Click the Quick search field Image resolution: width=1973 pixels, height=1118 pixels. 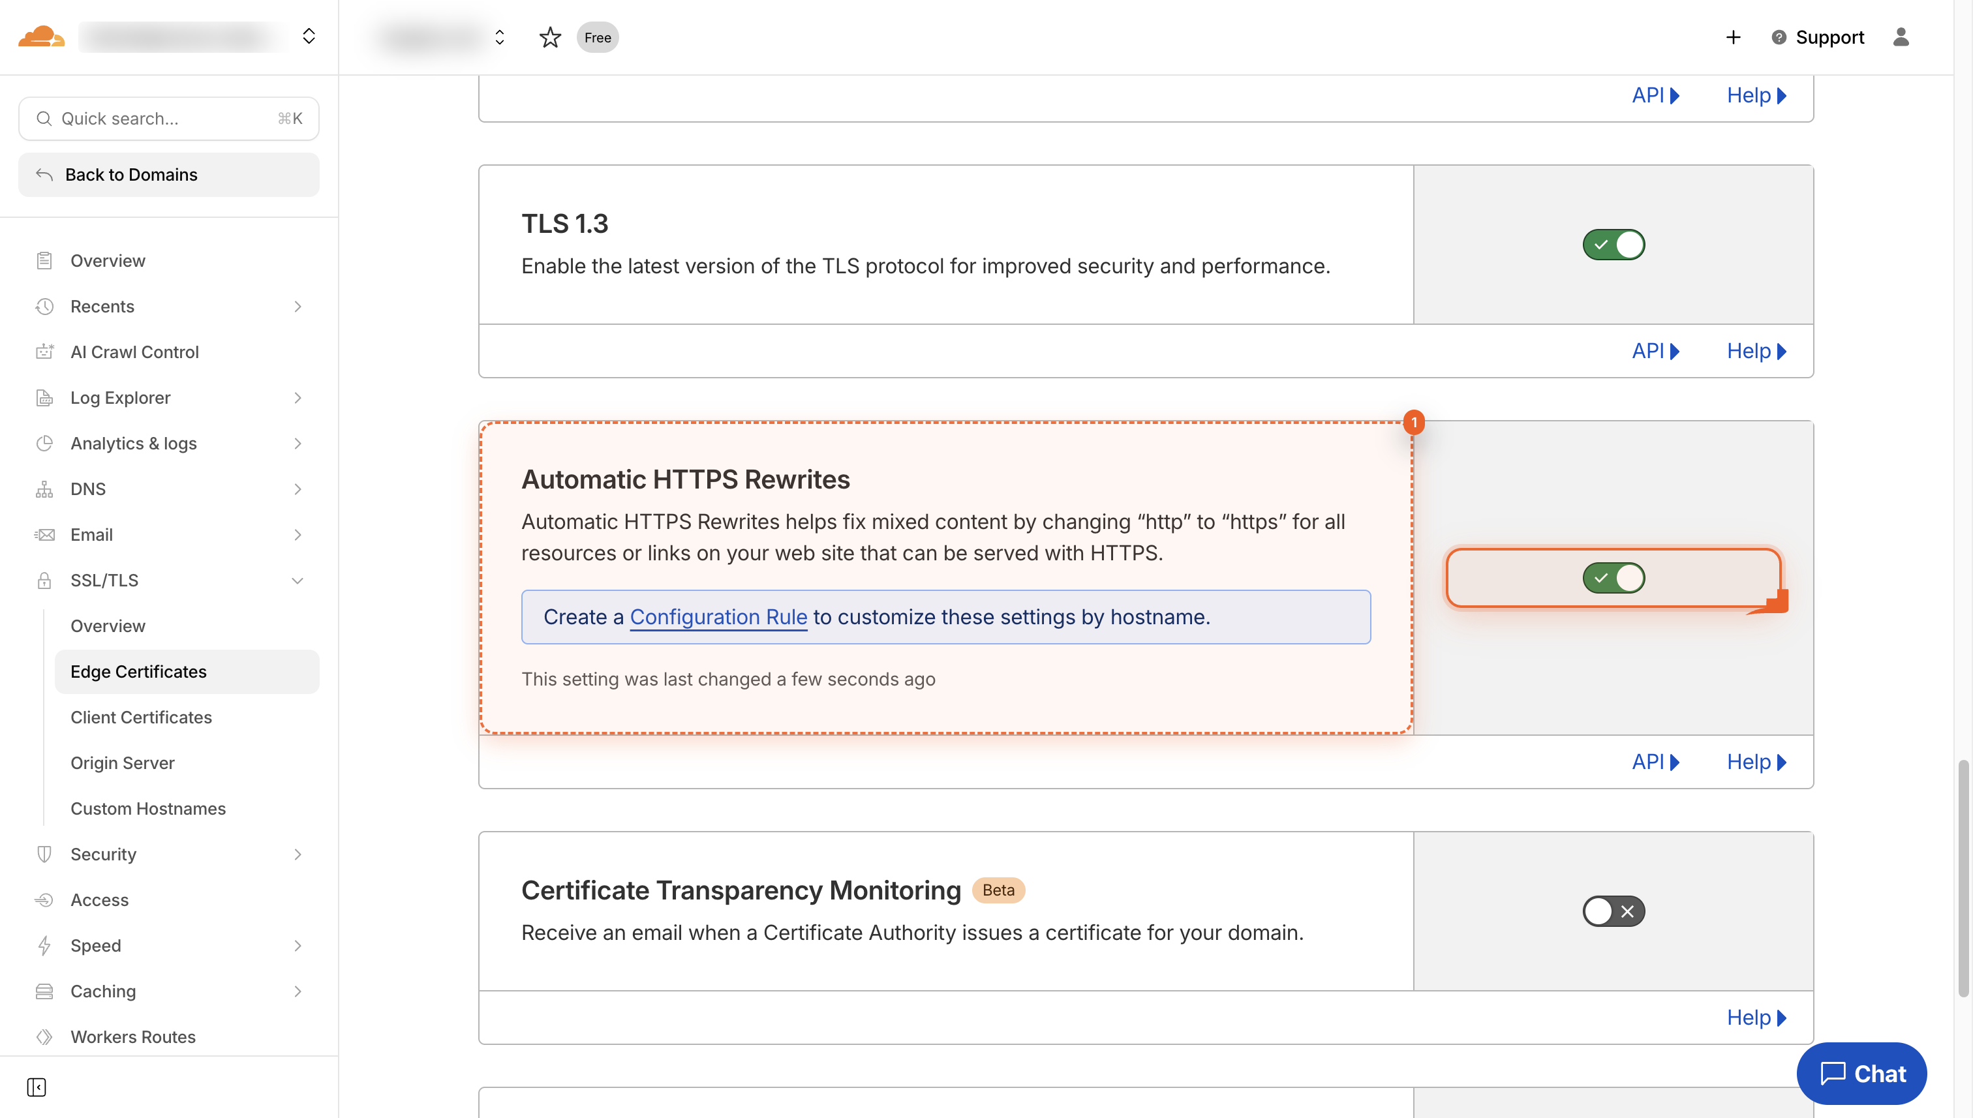169,118
